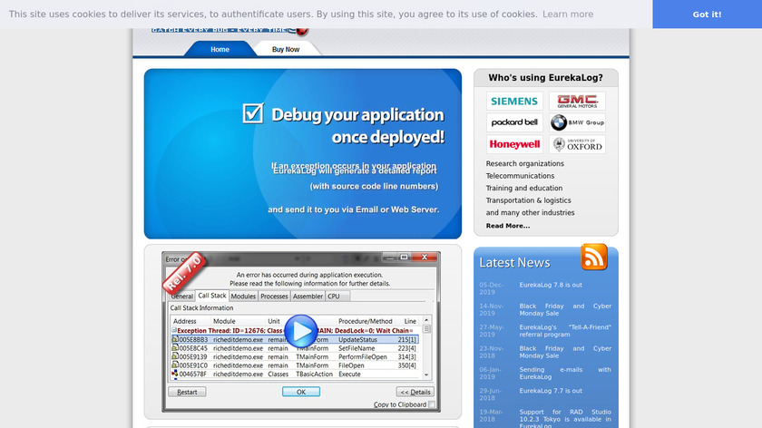
Task: Click the checkmark icon in the banner
Action: coord(253,113)
